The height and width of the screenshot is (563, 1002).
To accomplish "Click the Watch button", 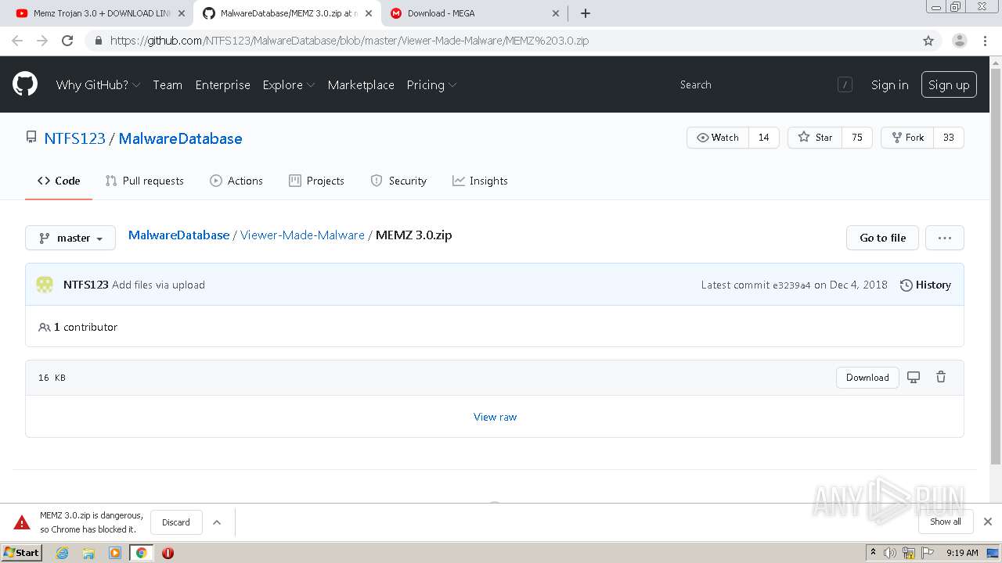I will tap(718, 138).
